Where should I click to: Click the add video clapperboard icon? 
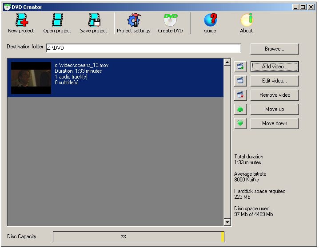[240, 67]
